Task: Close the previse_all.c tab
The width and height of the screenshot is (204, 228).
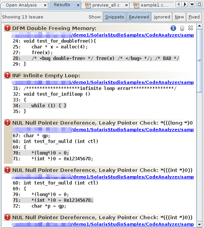Action: 127,5
